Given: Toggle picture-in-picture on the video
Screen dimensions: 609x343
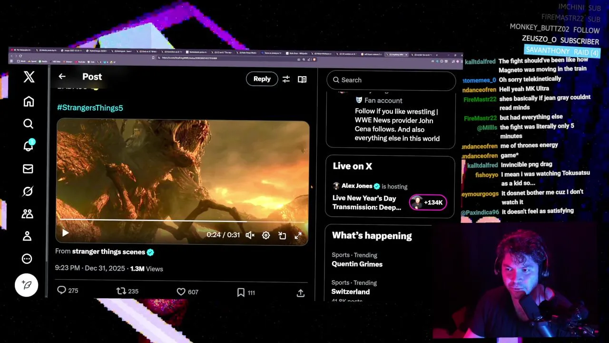Looking at the screenshot, I should pos(282,235).
